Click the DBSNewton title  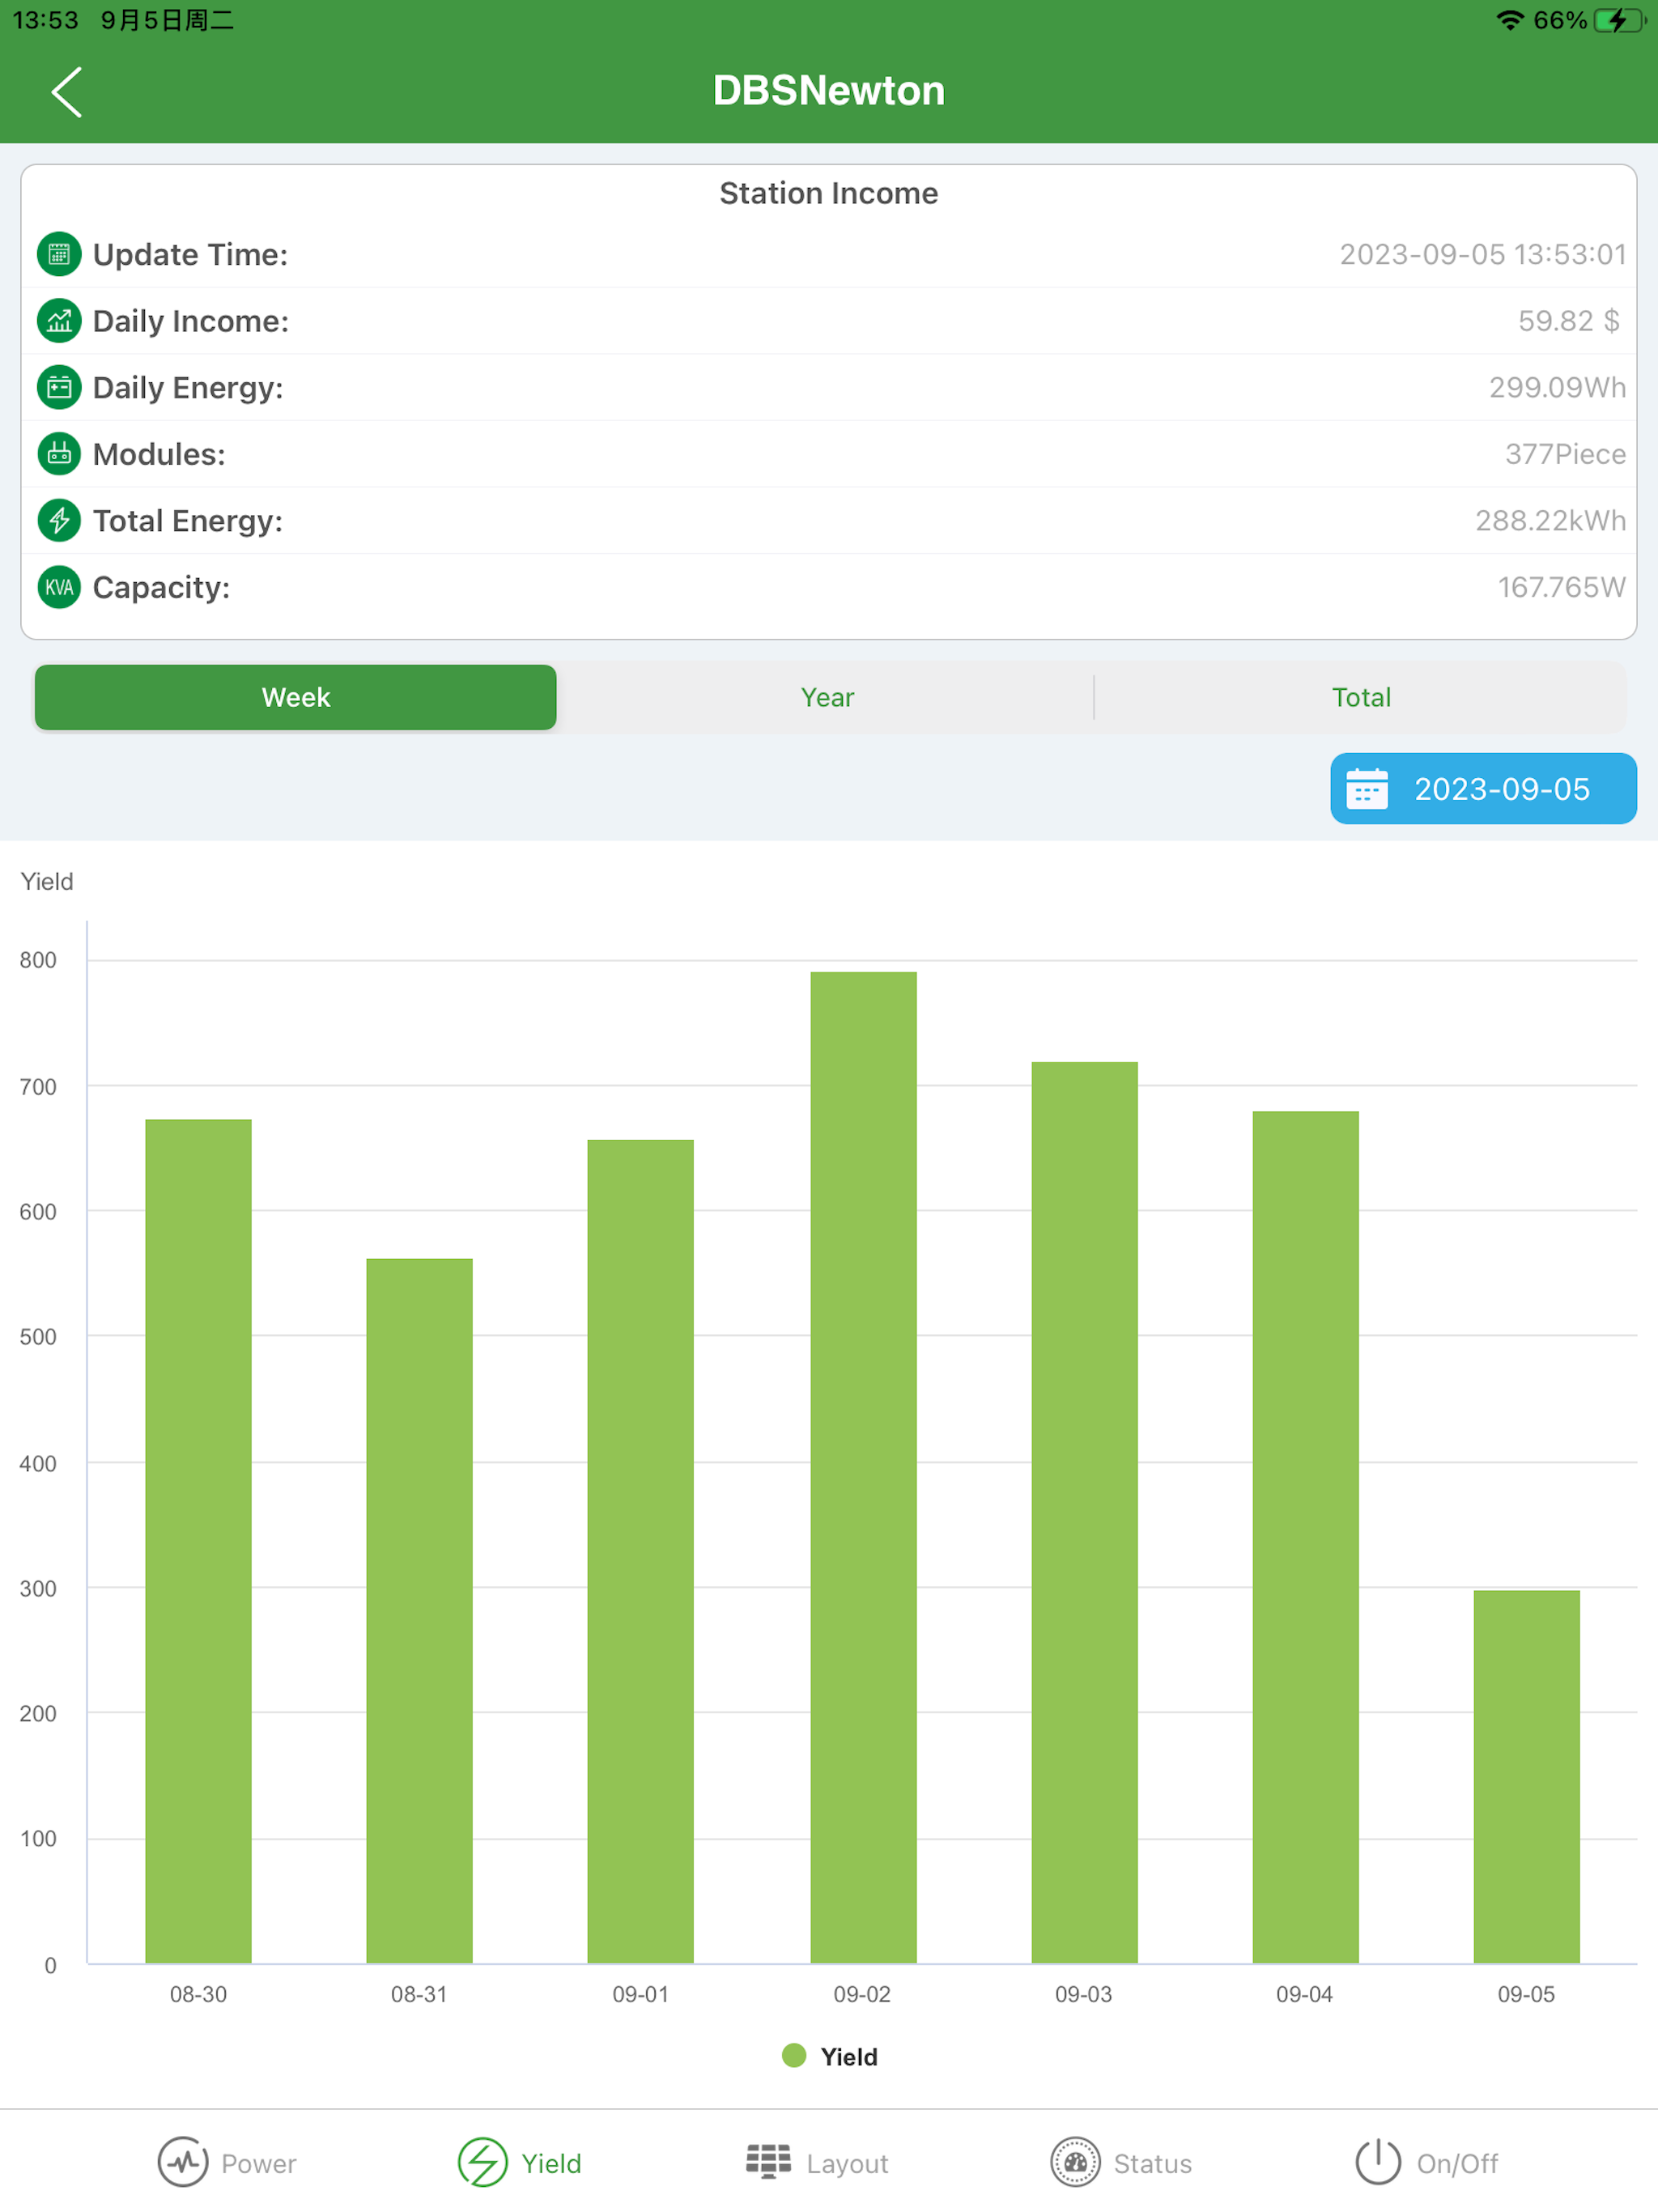pos(829,91)
